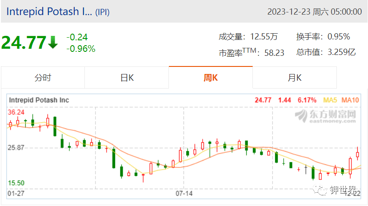Click the eastmoney watermark logo
Viewport: 368px width, 206px height.
(325, 116)
